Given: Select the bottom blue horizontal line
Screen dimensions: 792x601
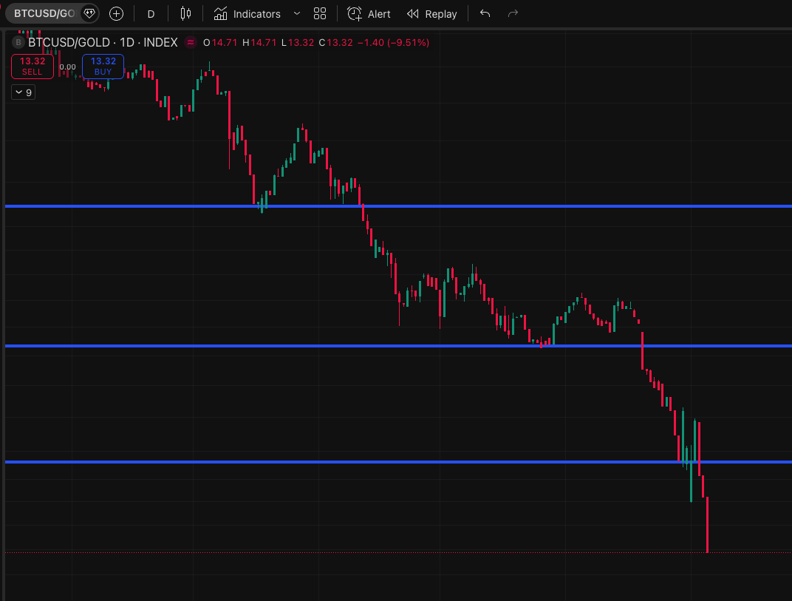Looking at the screenshot, I should coord(398,462).
